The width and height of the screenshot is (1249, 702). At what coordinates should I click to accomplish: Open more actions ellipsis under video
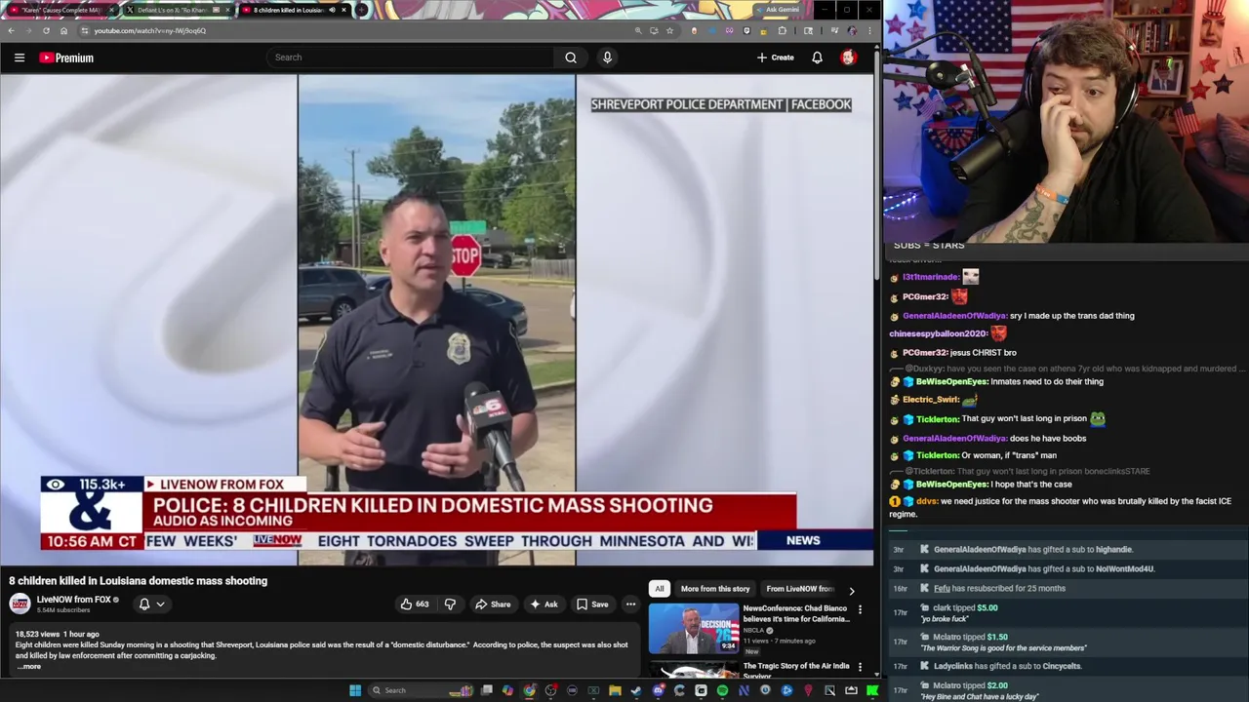pos(630,604)
